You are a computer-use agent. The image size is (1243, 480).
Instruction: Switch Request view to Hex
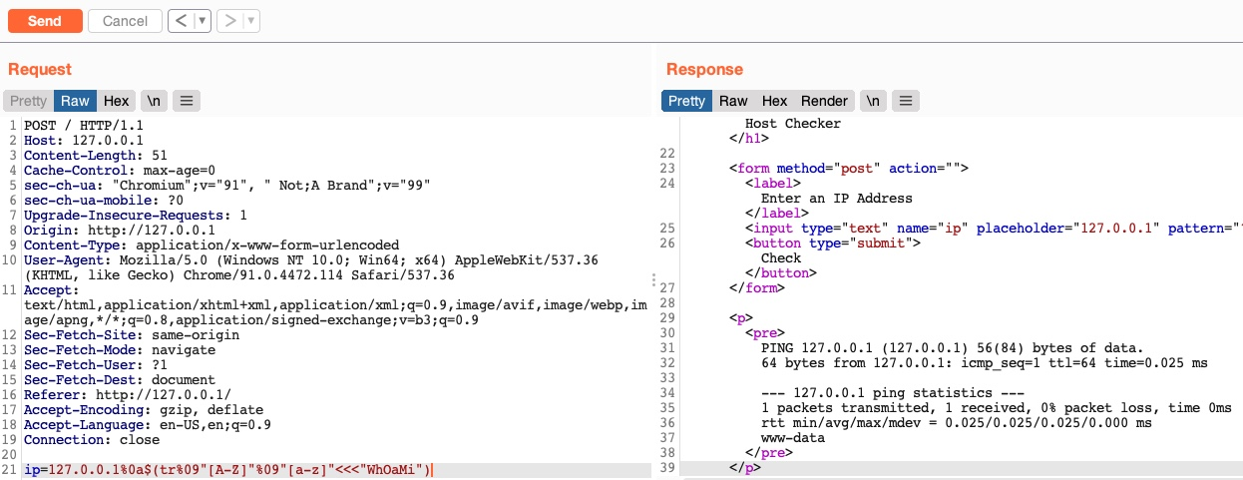point(117,101)
